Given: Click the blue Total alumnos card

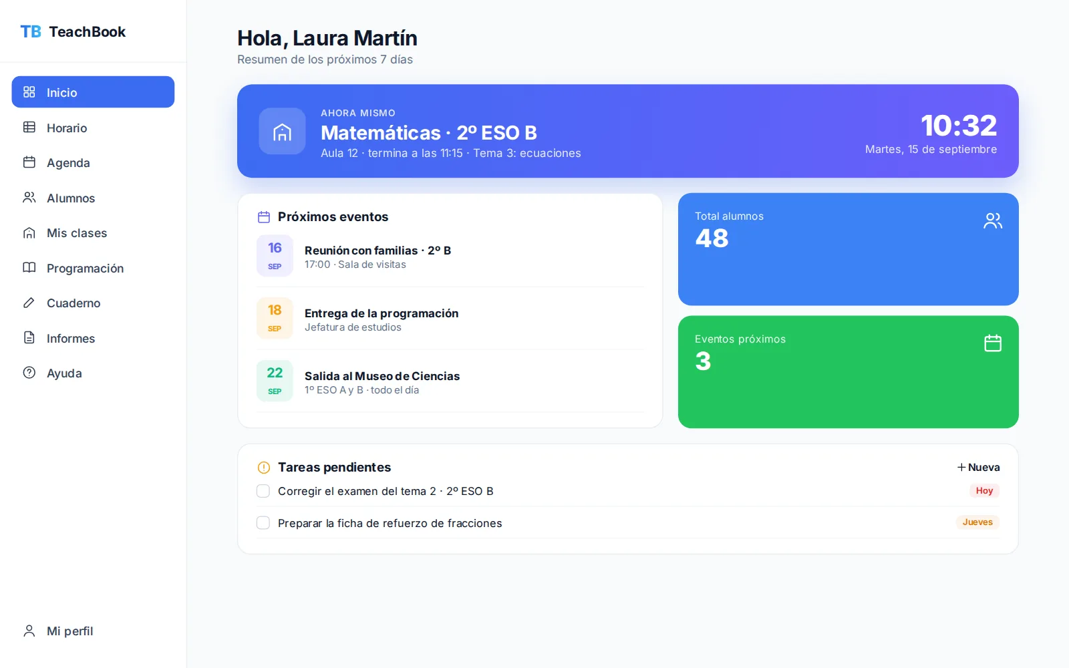Looking at the screenshot, I should [848, 249].
